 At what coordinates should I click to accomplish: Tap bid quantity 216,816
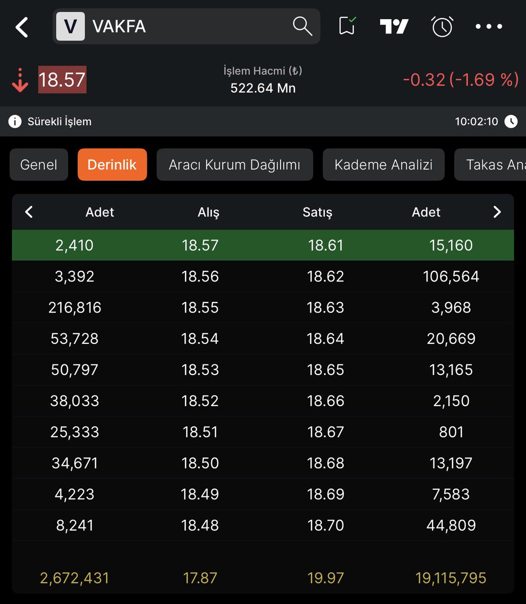point(75,308)
